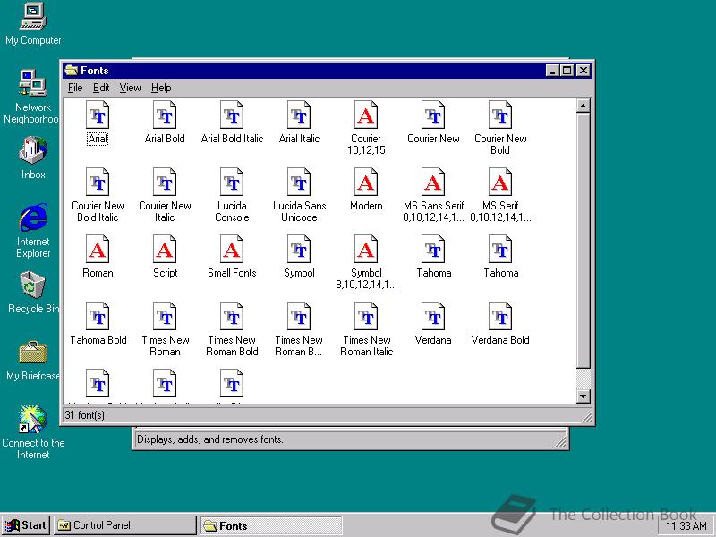Viewport: 716px width, 537px height.
Task: Maximize the Fonts window
Action: [567, 71]
